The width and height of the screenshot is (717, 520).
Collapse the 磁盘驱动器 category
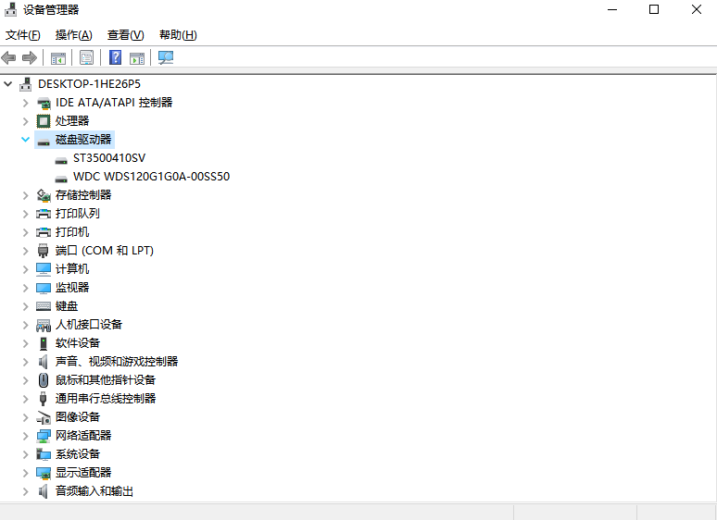pyautogui.click(x=25, y=140)
